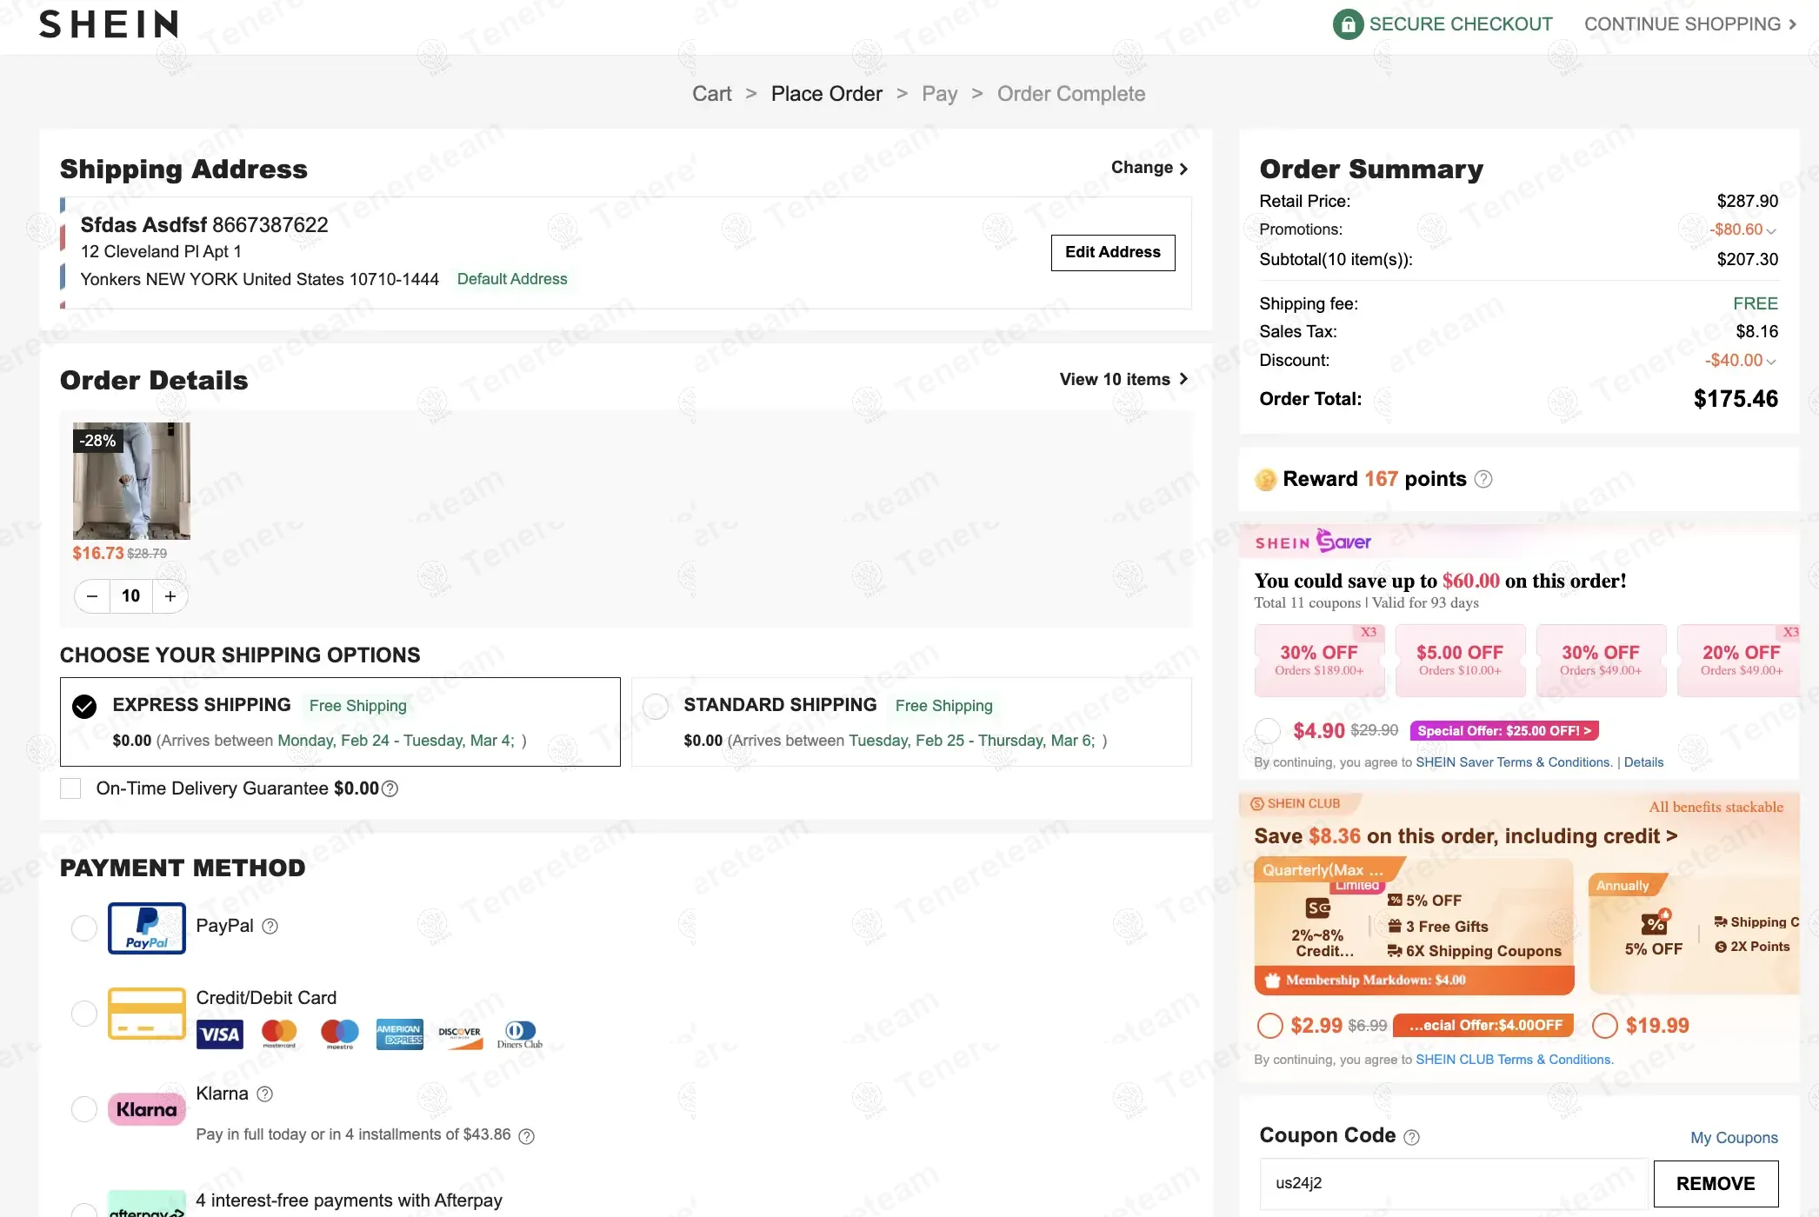
Task: Click the PayPal logo icon
Action: coord(147,928)
